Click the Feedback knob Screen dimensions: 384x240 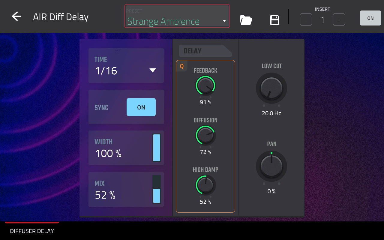click(205, 86)
